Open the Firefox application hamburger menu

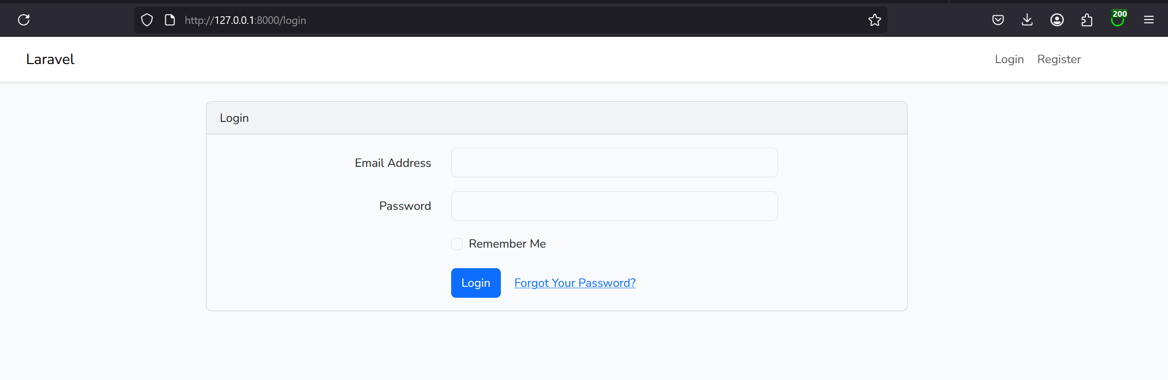click(x=1149, y=20)
